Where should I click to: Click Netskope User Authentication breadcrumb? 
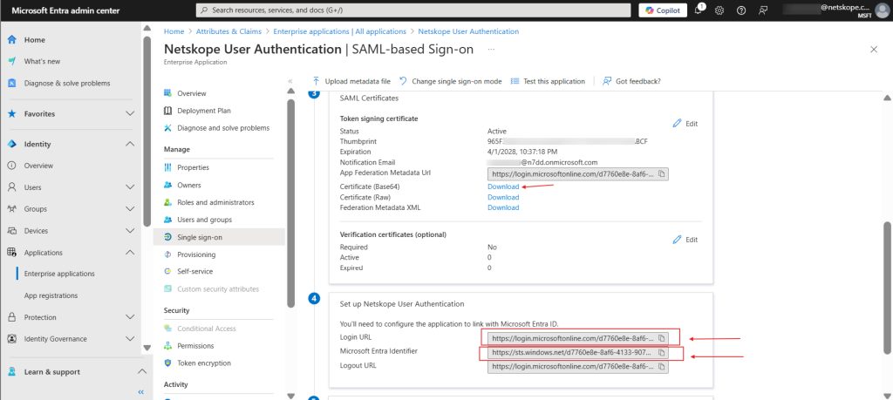468,32
